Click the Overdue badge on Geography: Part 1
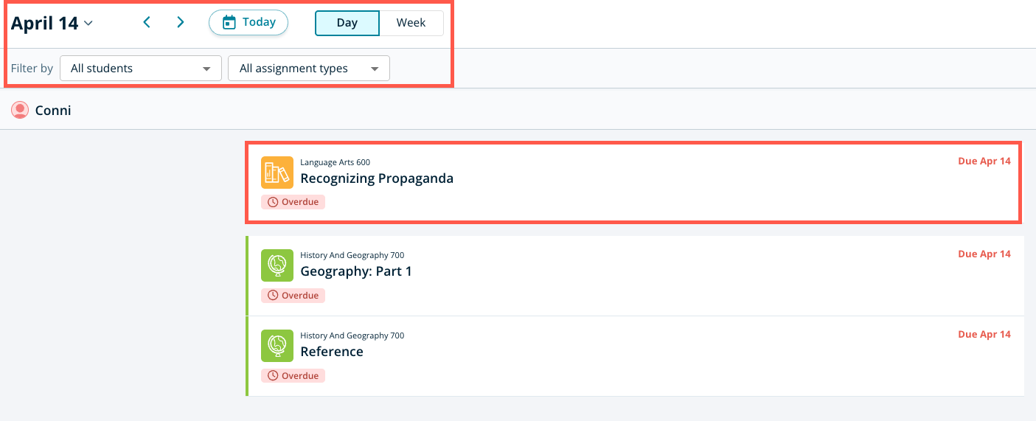The image size is (1036, 421). 293,296
